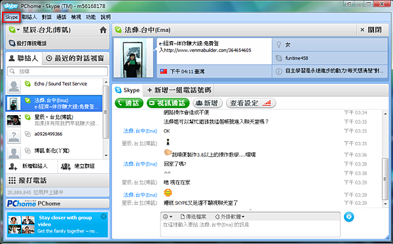The height and width of the screenshot is (244, 393).
Task: Click 查看設定 call quality button
Action: (x=251, y=103)
